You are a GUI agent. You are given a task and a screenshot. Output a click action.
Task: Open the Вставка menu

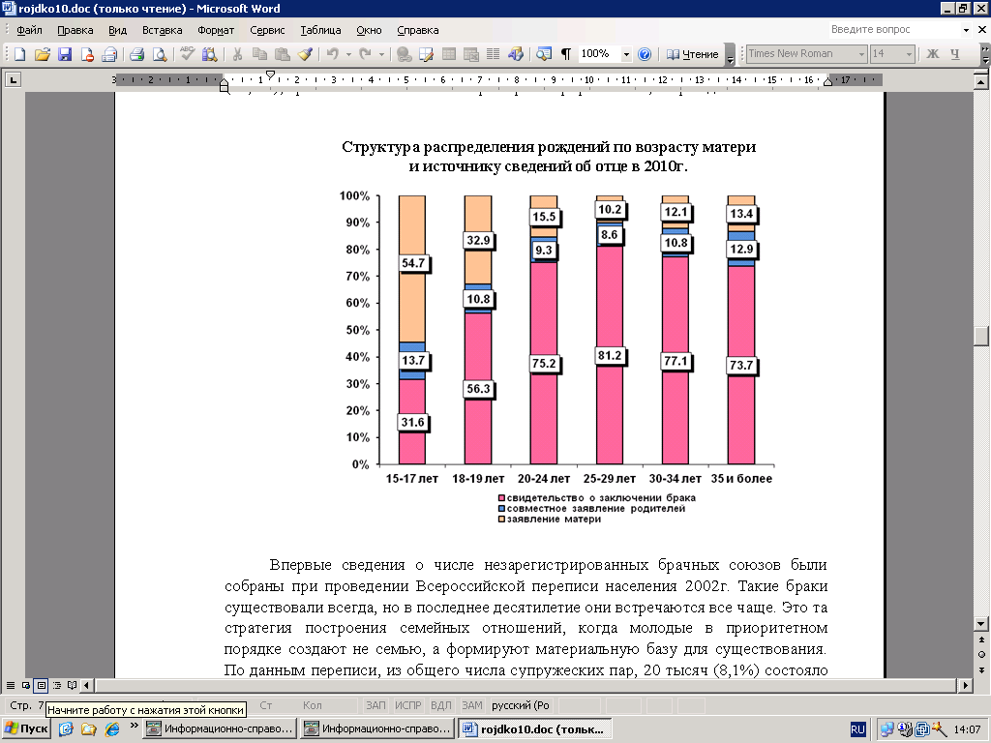tap(162, 30)
